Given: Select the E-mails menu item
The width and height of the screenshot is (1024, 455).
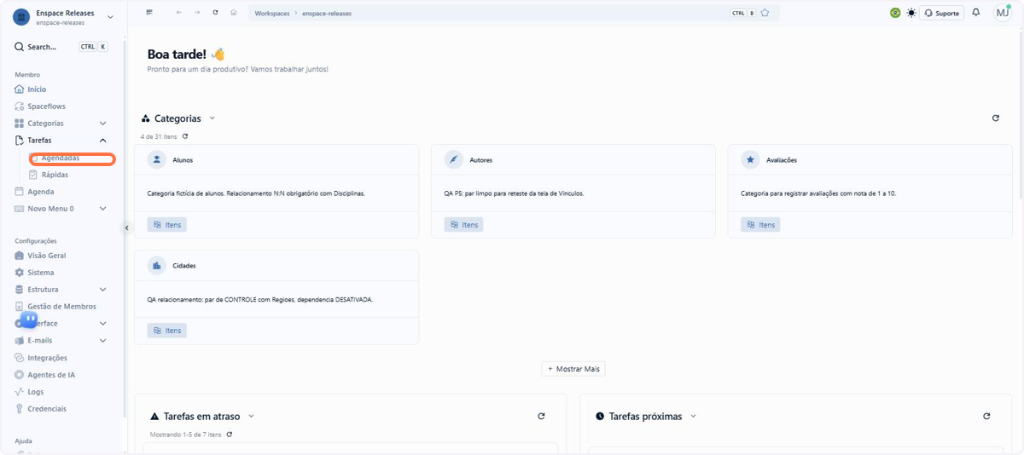Looking at the screenshot, I should pyautogui.click(x=39, y=341).
